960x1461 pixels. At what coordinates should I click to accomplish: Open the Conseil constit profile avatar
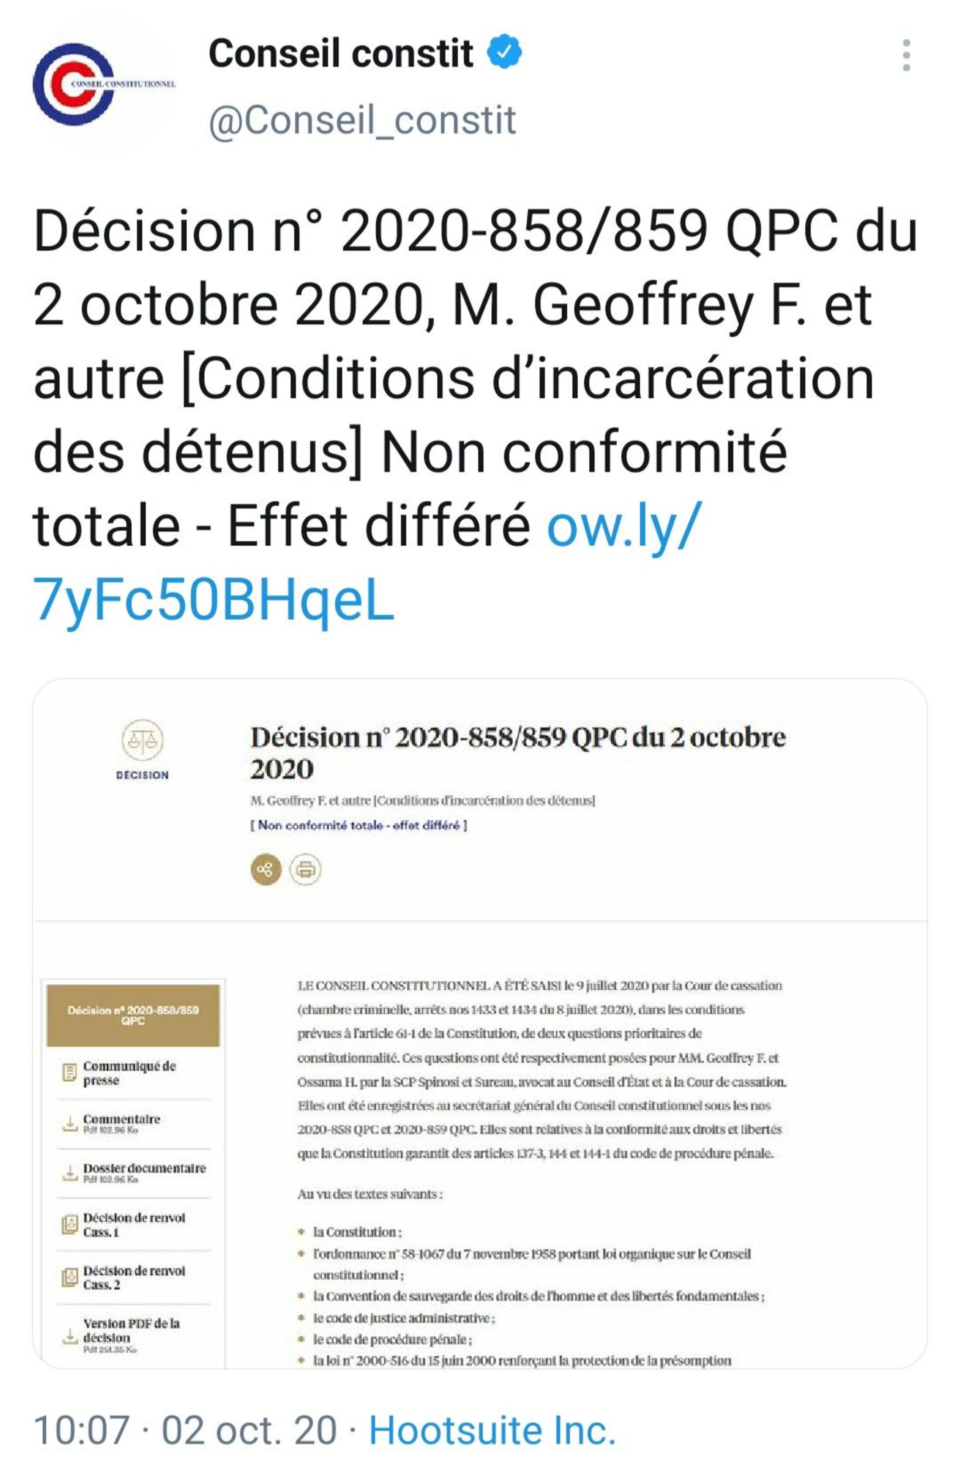click(74, 84)
